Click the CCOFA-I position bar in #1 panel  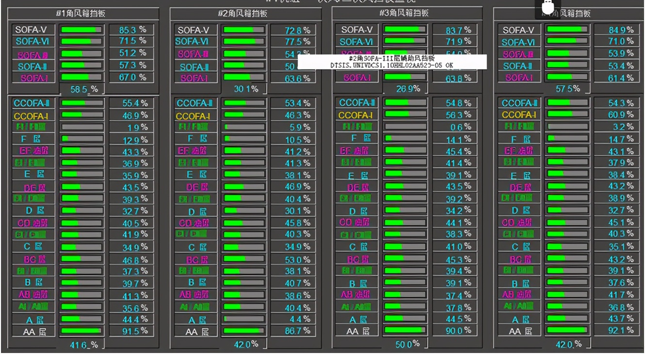pos(81,115)
